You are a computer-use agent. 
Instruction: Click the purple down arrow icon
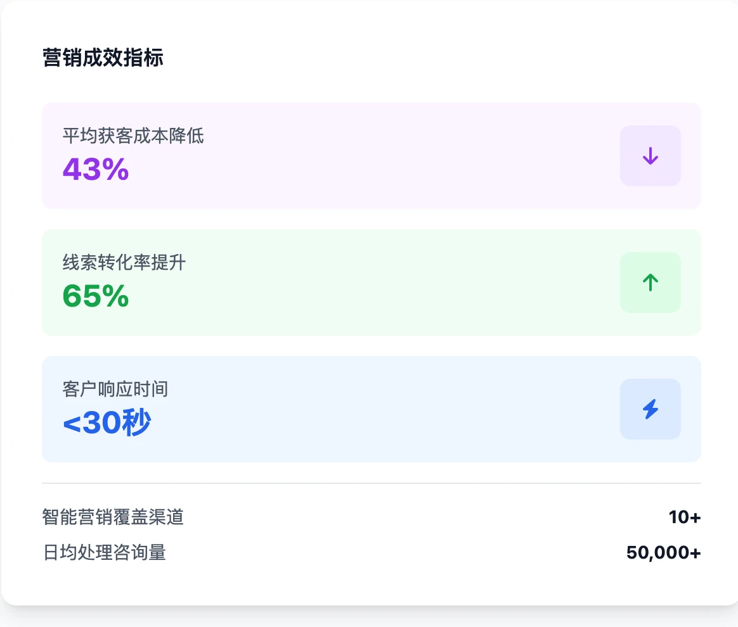click(650, 156)
